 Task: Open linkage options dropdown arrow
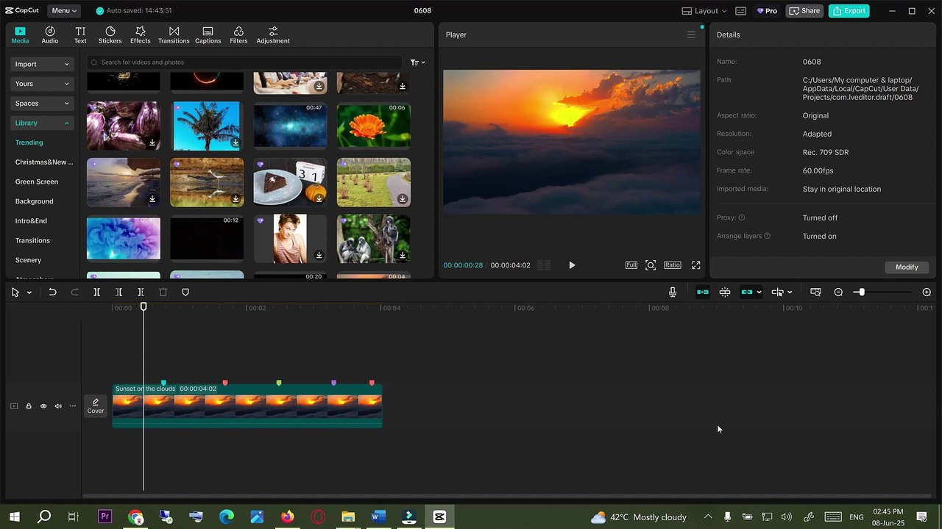coord(759,292)
